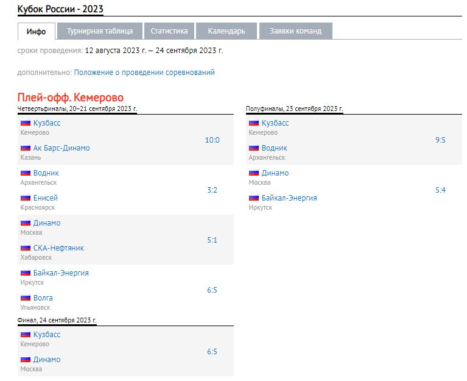Switch to the Календарь tab
The height and width of the screenshot is (381, 467).
[226, 31]
